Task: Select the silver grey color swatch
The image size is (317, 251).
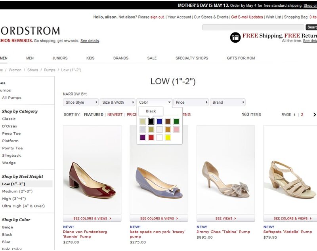Action: 143,129
